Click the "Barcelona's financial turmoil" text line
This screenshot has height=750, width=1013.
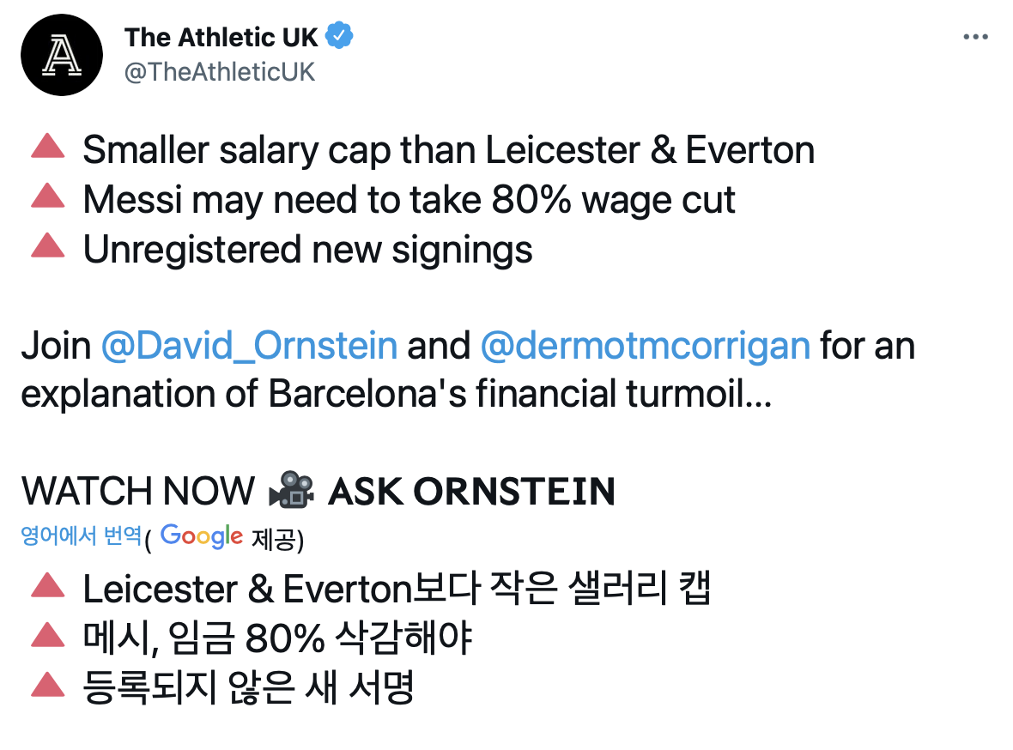[396, 395]
